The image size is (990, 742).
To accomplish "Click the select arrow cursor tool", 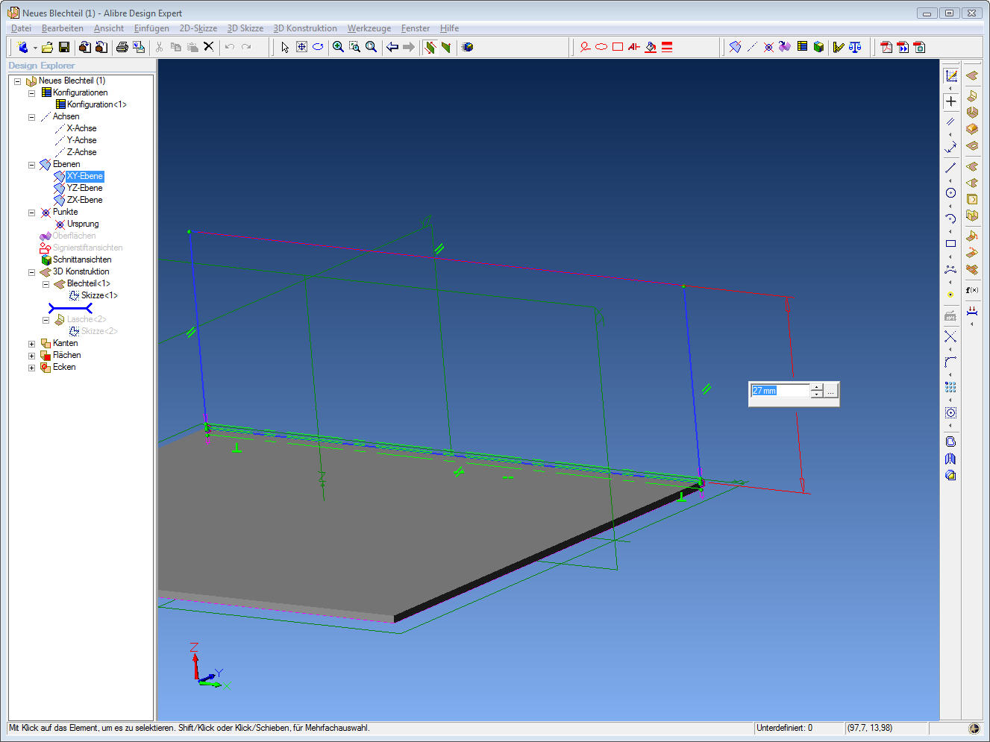I will (284, 47).
